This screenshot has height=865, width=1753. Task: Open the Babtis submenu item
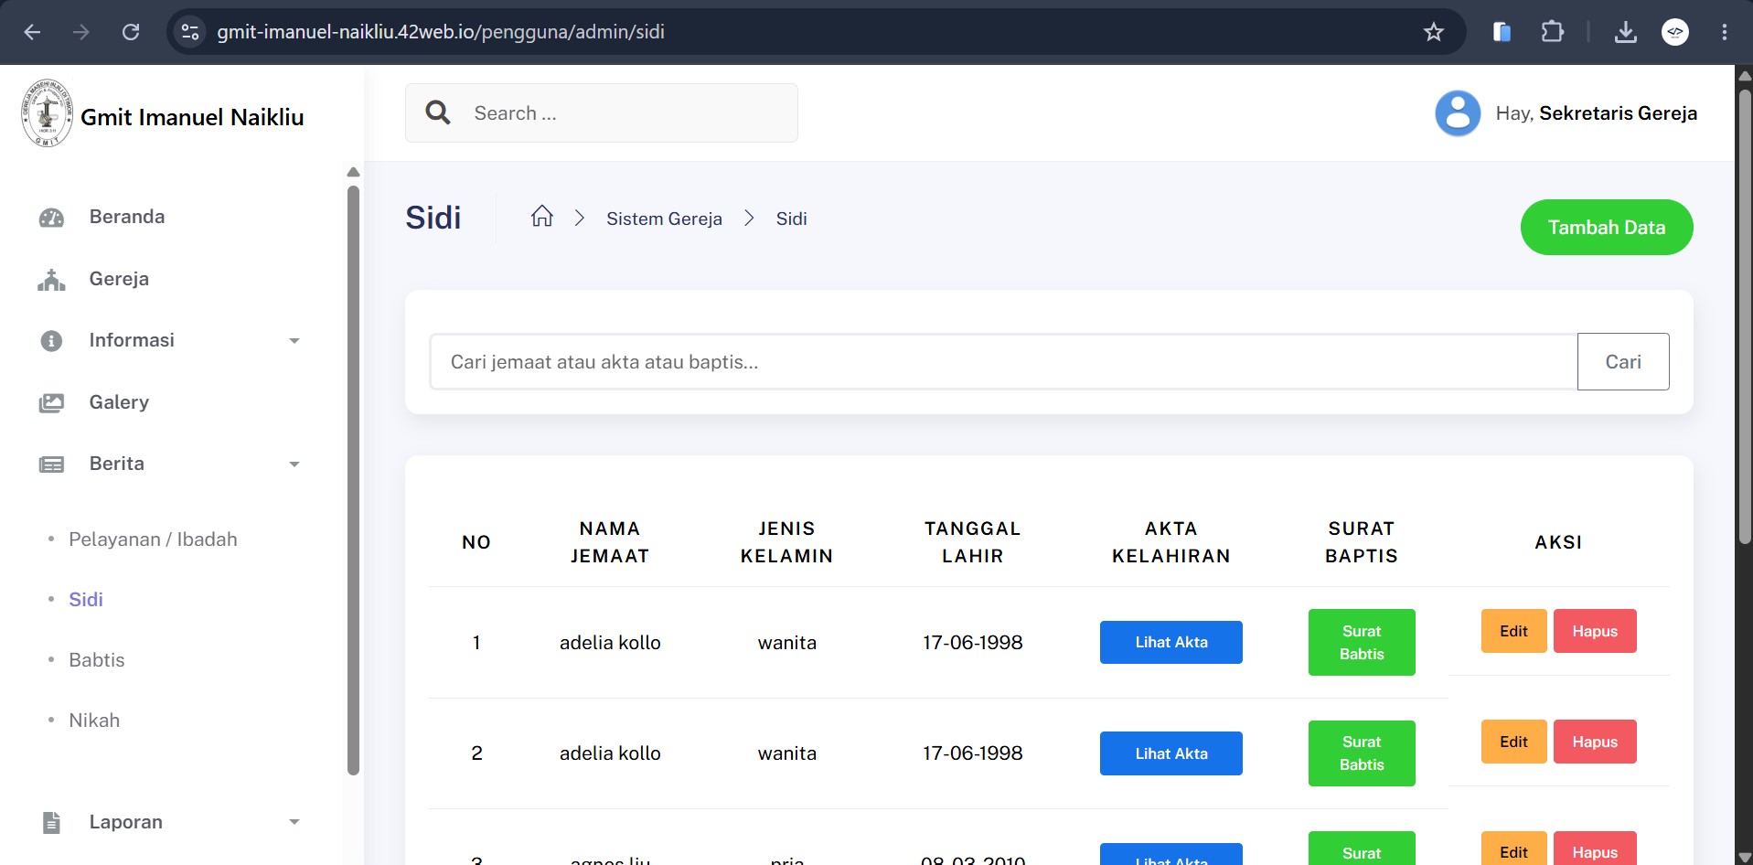tap(97, 660)
